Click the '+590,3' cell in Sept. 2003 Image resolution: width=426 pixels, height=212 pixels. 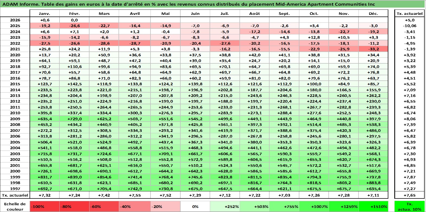coord(284,154)
